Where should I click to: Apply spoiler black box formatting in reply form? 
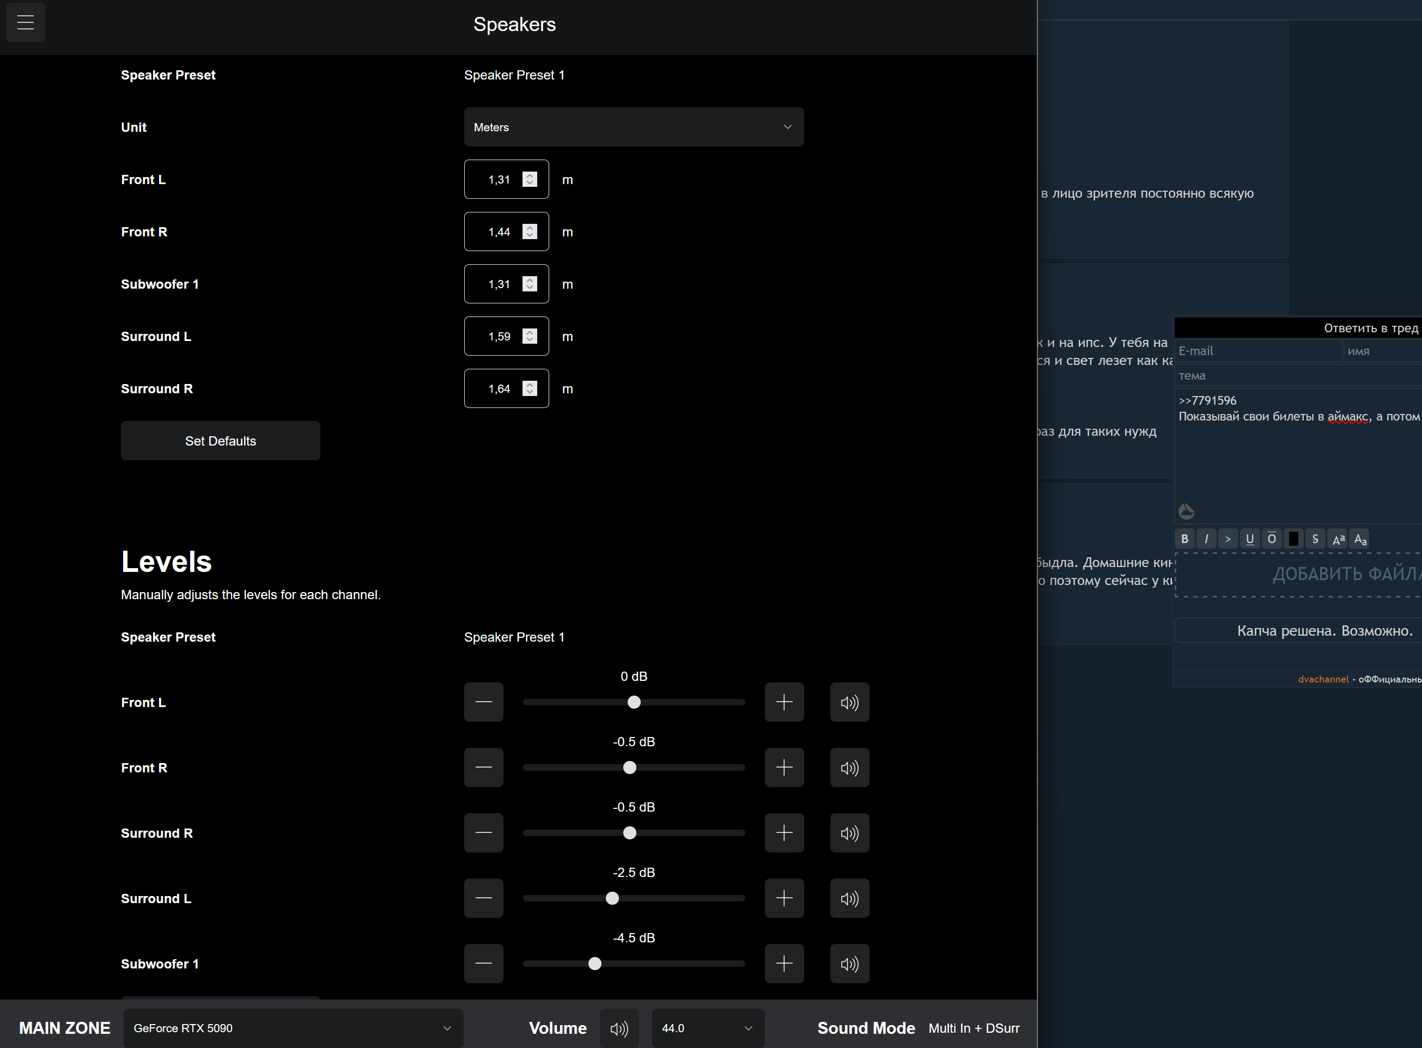pos(1293,539)
